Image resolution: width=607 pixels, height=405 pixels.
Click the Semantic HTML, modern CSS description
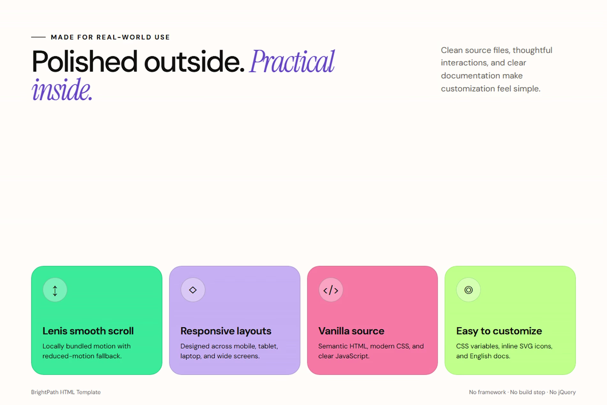coord(371,351)
